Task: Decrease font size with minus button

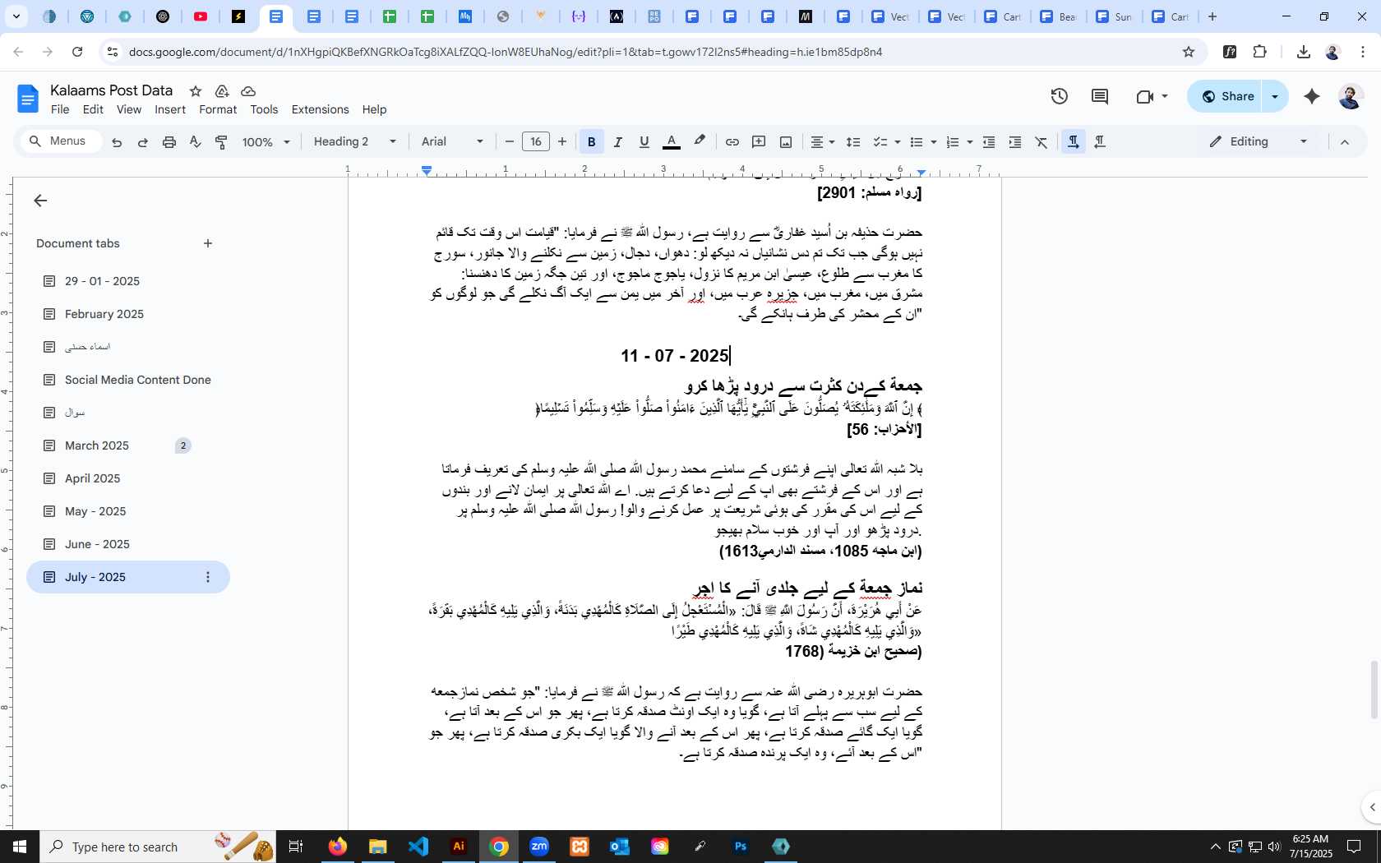Action: click(x=509, y=142)
